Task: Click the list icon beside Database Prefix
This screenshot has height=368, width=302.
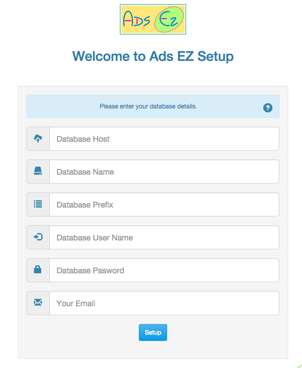Action: pyautogui.click(x=38, y=204)
